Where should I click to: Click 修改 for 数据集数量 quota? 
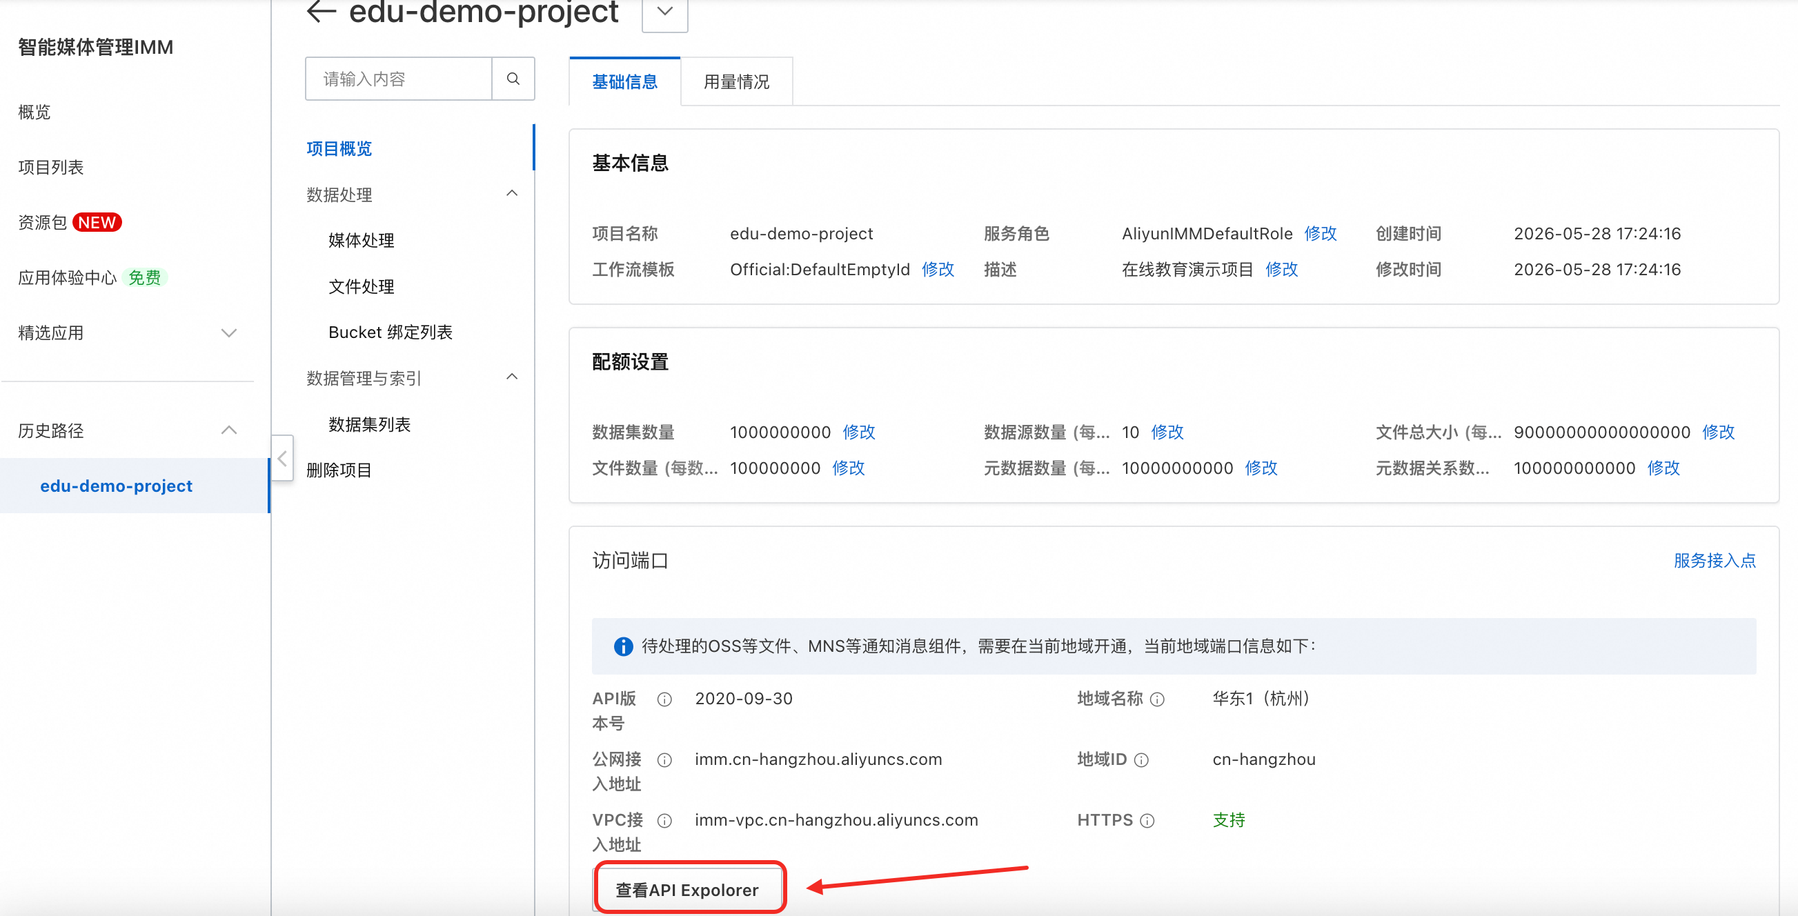[858, 432]
